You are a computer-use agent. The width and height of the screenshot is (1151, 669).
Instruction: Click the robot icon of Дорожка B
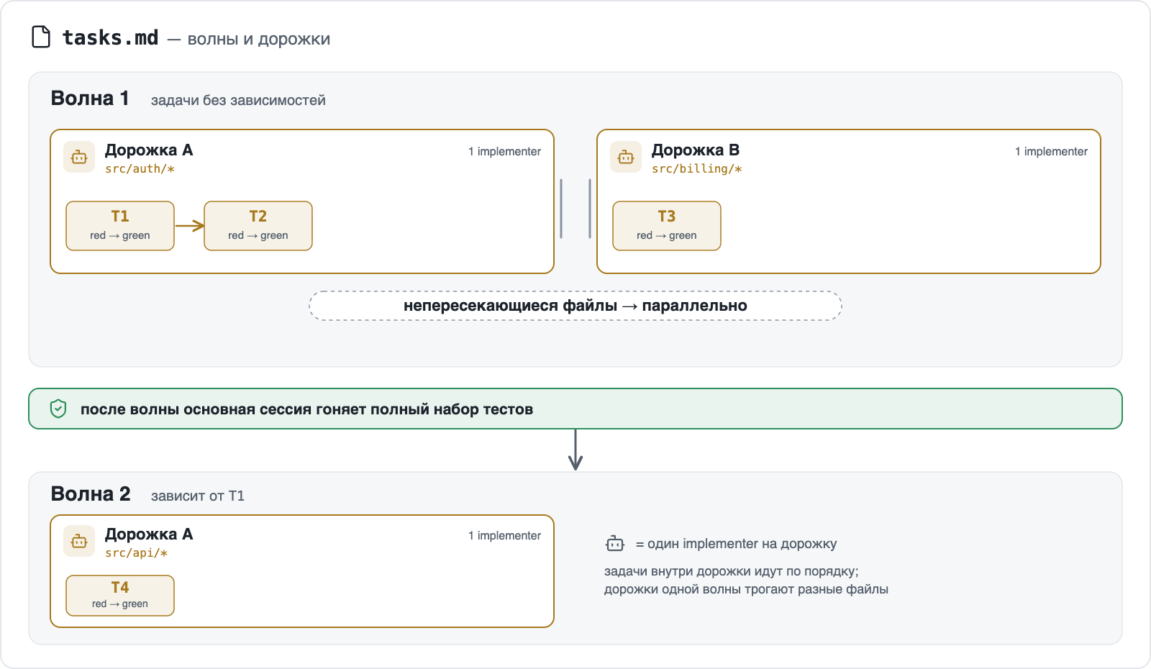pyautogui.click(x=626, y=157)
